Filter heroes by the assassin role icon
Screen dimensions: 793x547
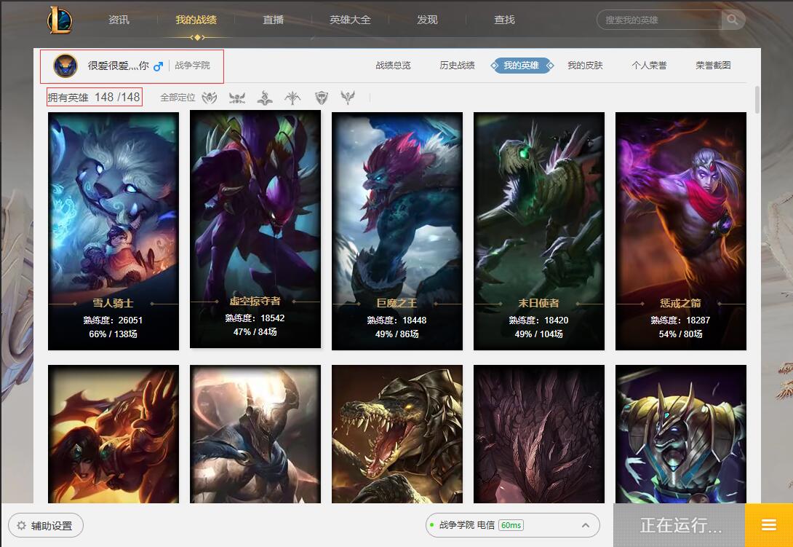pos(236,98)
